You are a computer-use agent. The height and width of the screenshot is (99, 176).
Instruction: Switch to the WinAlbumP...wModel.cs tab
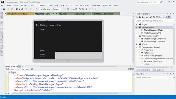20,14
